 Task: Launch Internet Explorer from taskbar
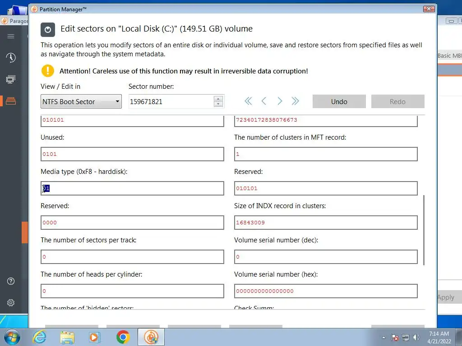[x=39, y=337]
